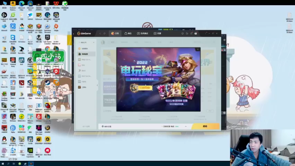Open the TeamViewer desktop shortcut

13,39
